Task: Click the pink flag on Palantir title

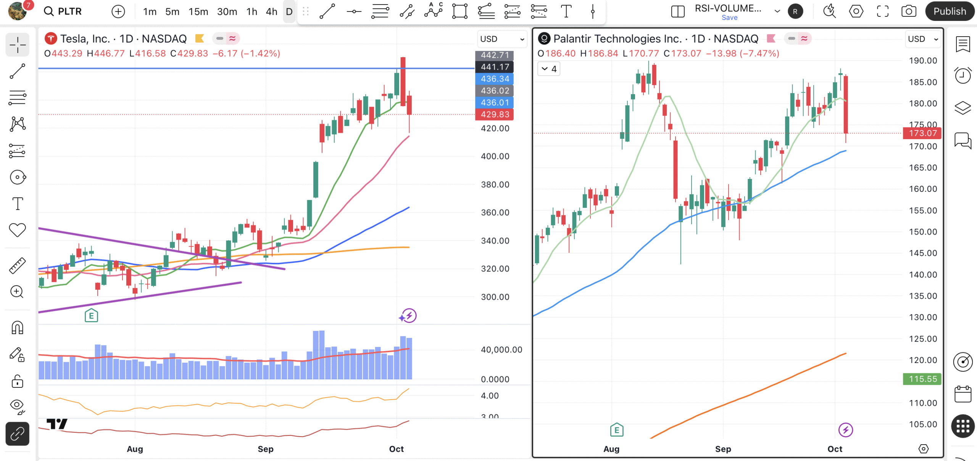Action: coord(771,39)
